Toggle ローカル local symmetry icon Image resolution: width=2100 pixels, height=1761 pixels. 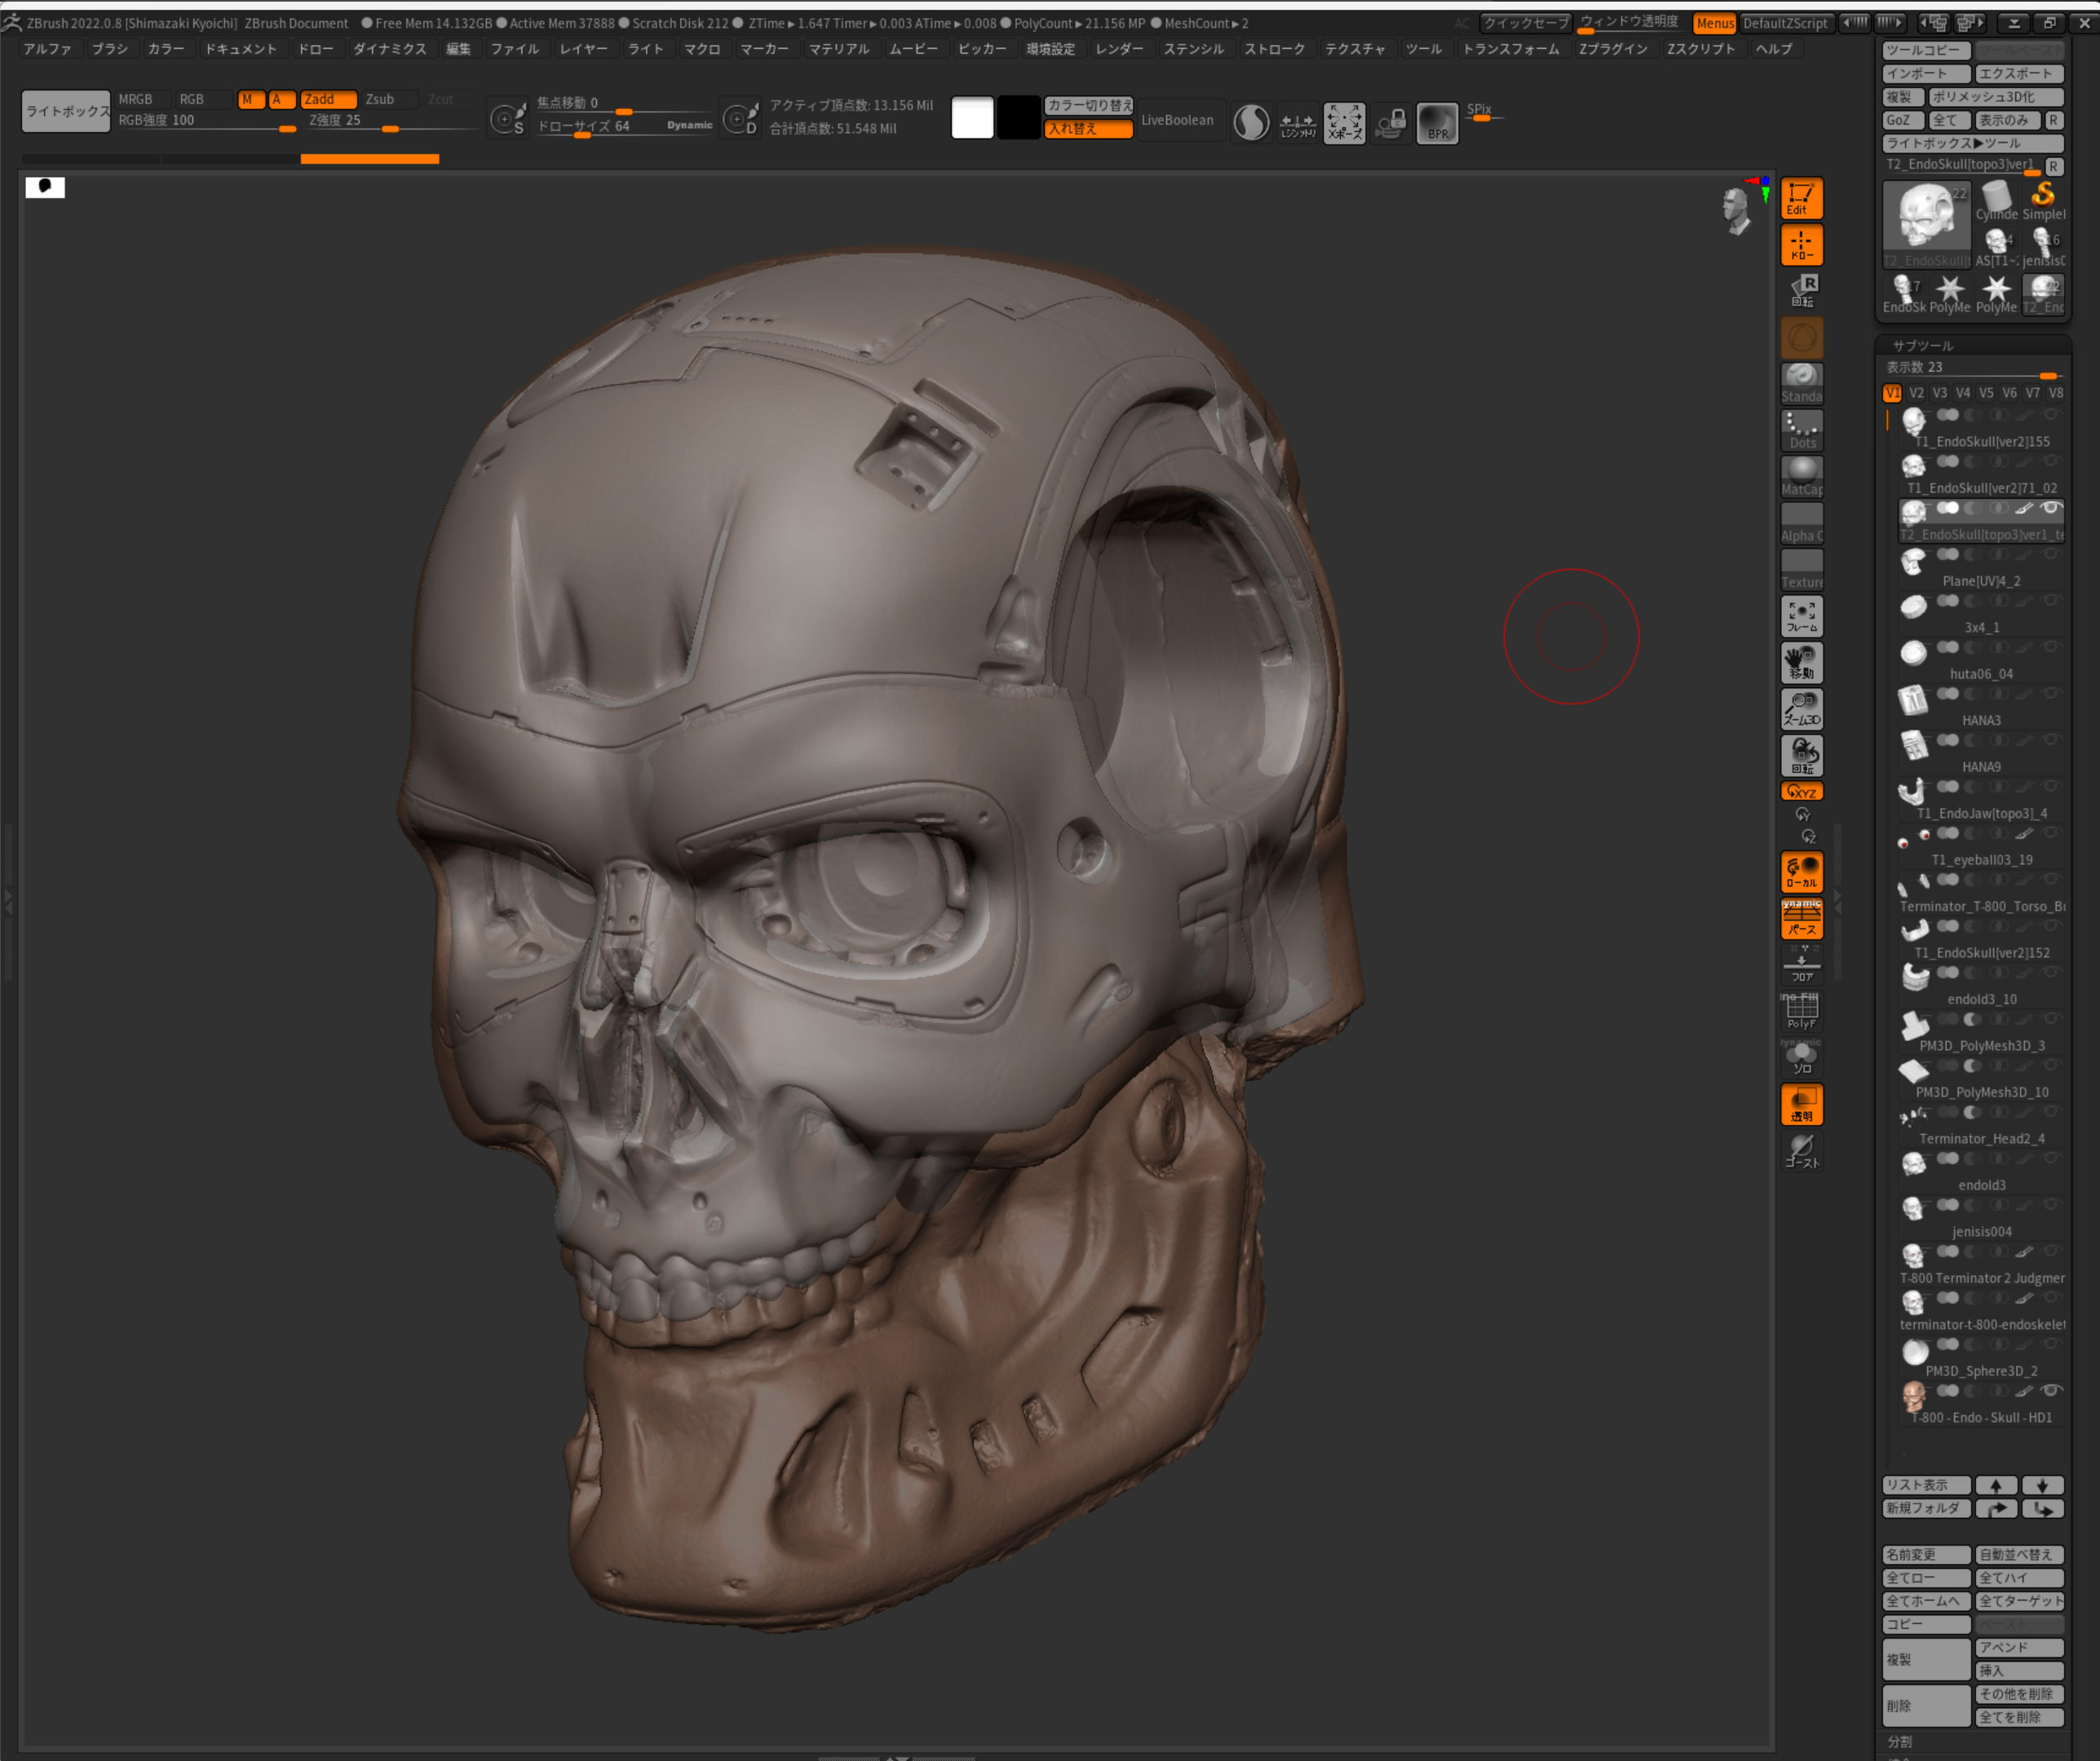tap(1801, 872)
